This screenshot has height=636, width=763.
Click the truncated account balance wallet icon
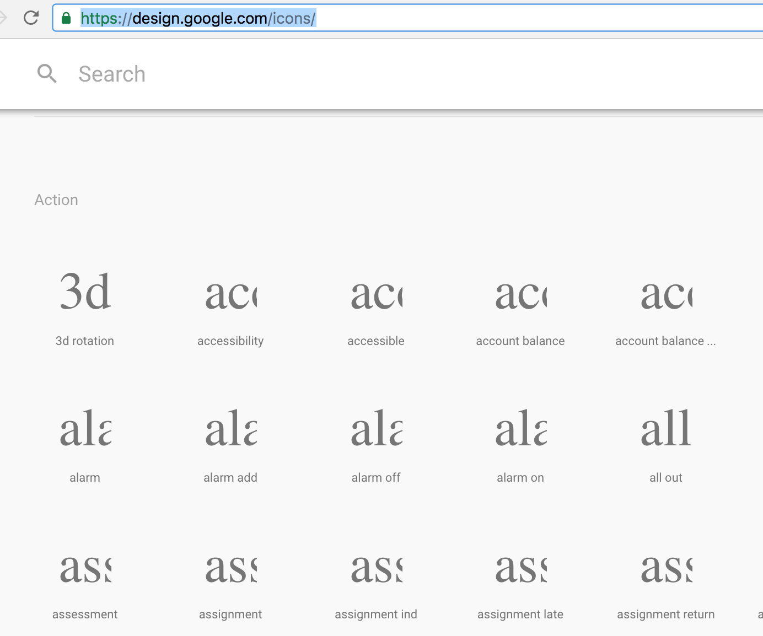[665, 293]
